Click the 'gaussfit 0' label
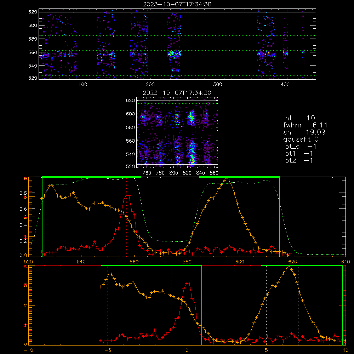 click(301, 139)
